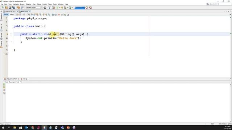This screenshot has width=232, height=130.
Task: Click the globe browser icon in toolbar
Action: [45, 8]
